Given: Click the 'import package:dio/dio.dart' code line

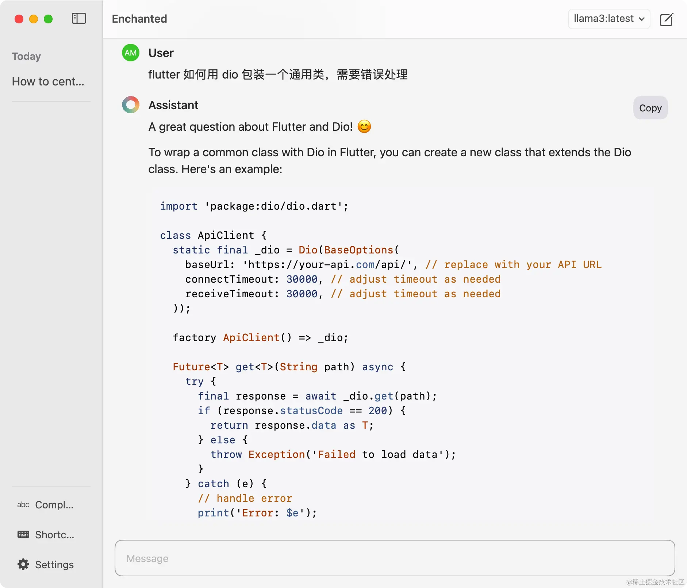Looking at the screenshot, I should point(254,206).
